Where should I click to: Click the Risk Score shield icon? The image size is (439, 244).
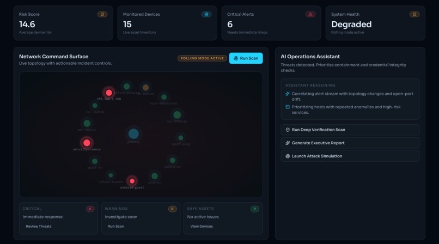click(102, 14)
